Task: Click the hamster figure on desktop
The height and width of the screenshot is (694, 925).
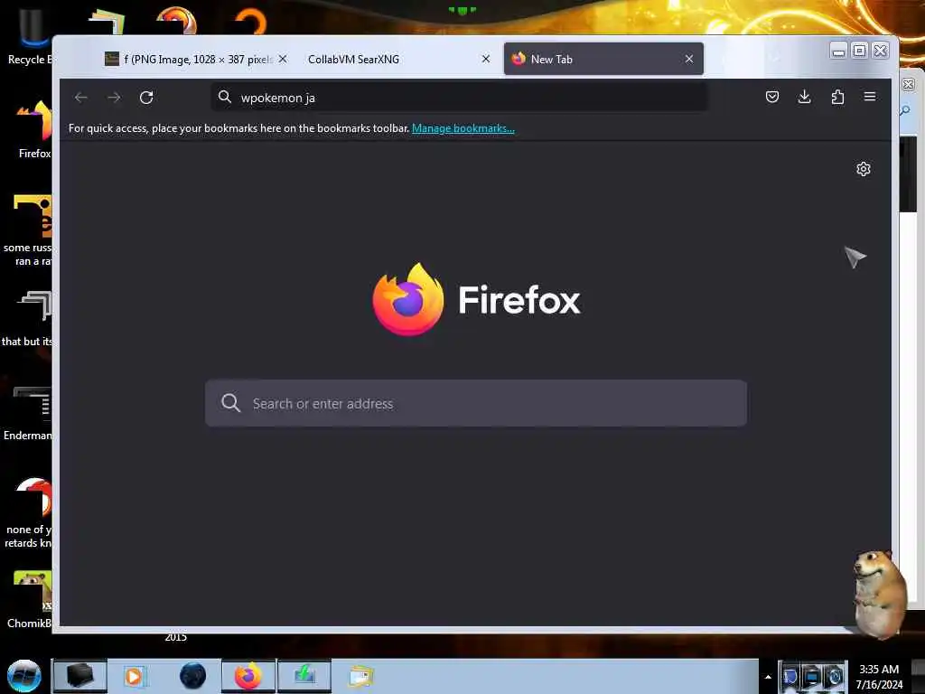Action: point(879,595)
